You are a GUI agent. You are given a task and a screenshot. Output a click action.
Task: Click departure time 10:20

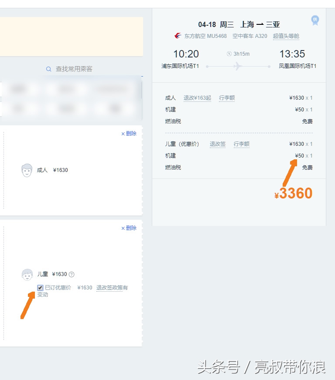coord(186,54)
